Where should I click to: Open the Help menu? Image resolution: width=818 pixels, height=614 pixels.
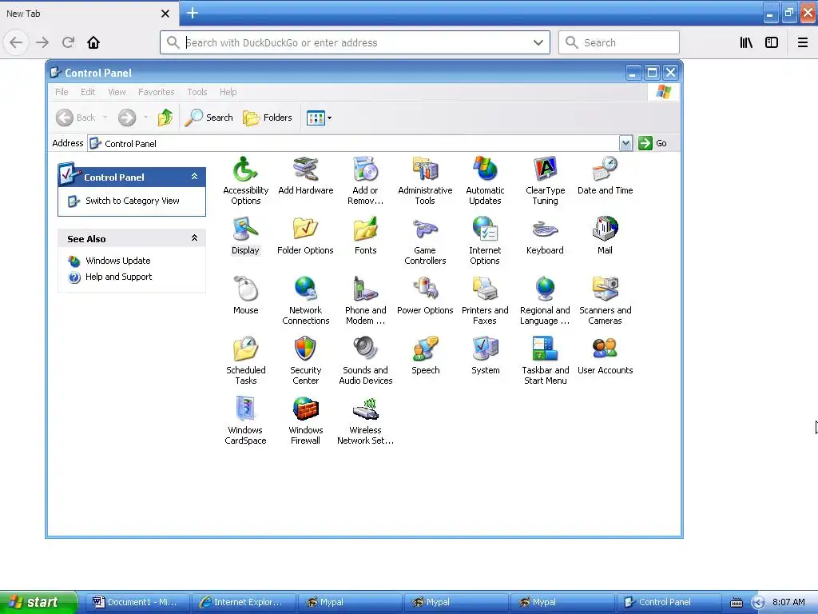click(228, 92)
